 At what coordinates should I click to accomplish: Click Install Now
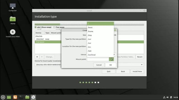pyautogui.click(x=137, y=71)
